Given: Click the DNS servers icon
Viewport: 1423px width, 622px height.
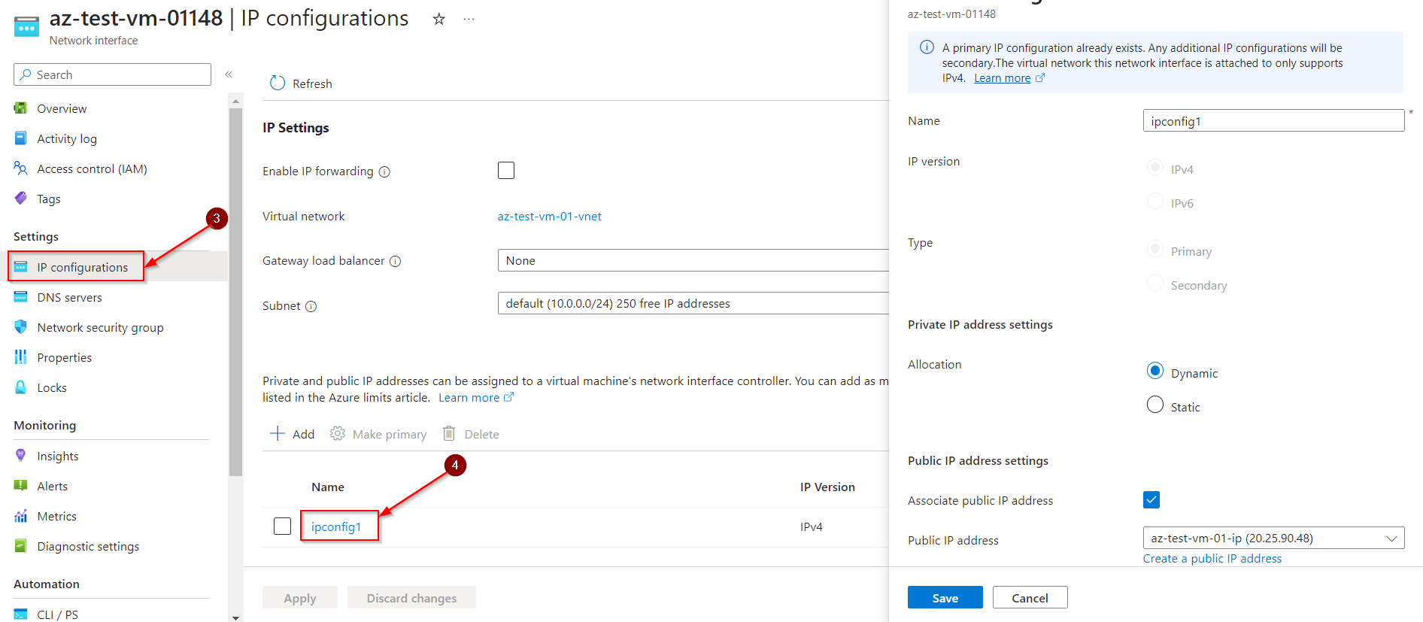Looking at the screenshot, I should tap(21, 297).
